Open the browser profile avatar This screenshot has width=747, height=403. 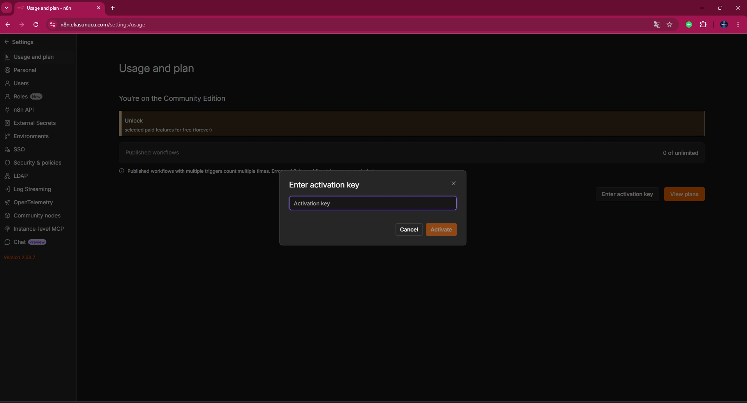[724, 25]
